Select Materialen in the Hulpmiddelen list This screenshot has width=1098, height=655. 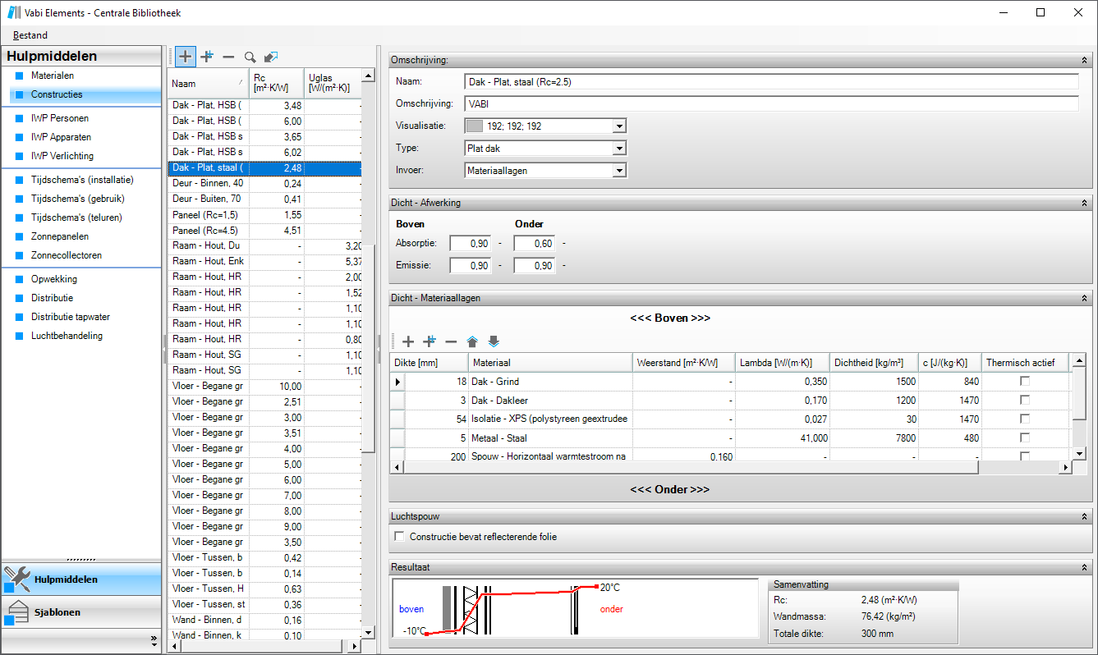click(53, 76)
